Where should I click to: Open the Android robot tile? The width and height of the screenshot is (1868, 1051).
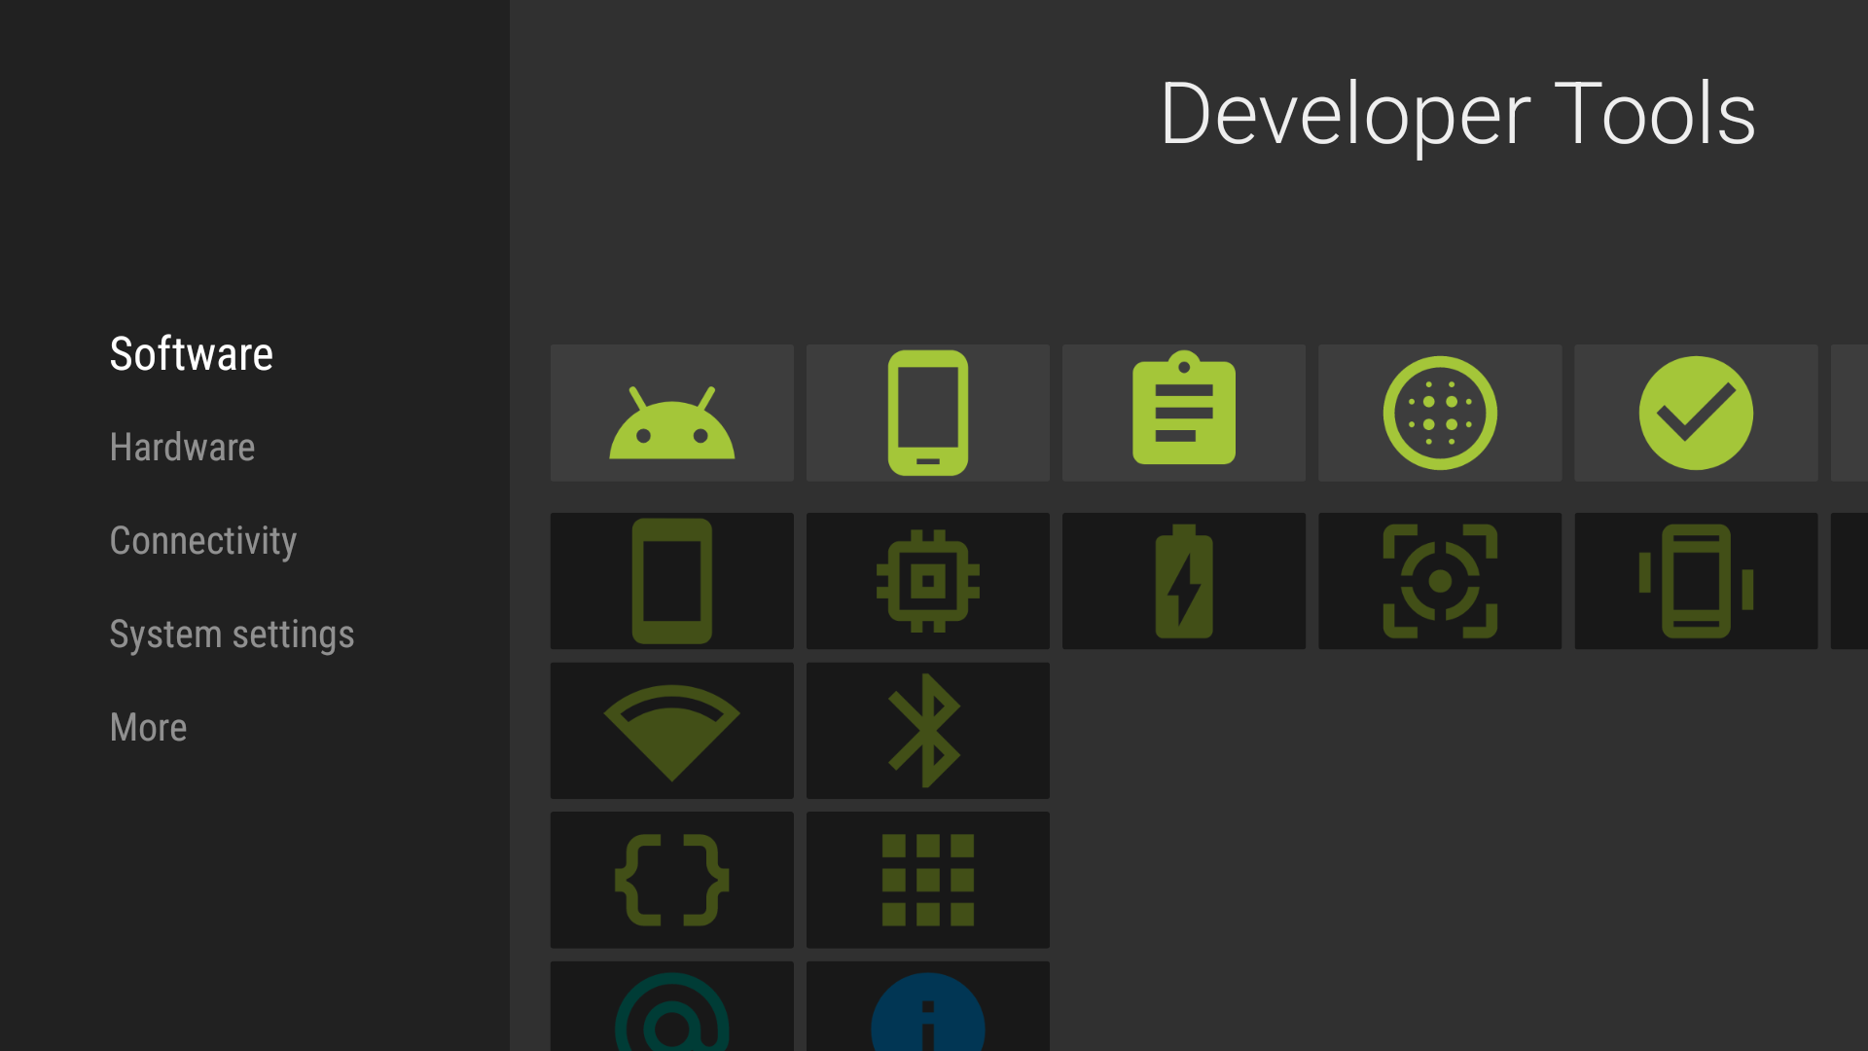coord(671,413)
